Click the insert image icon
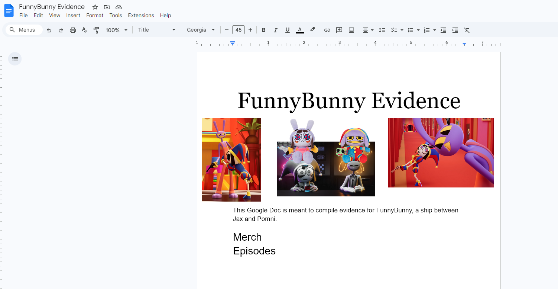The image size is (558, 289). point(351,30)
